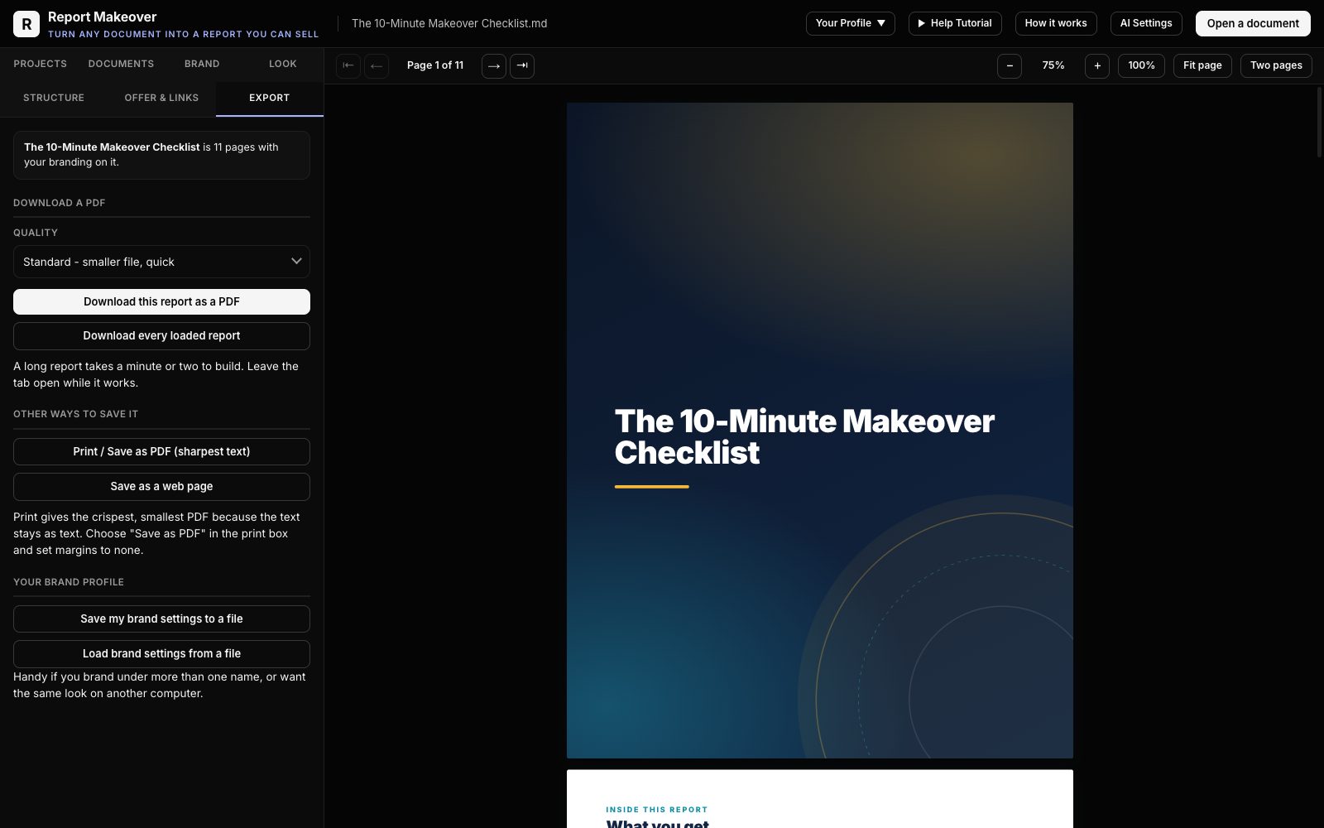This screenshot has width=1324, height=828.
Task: Click Save as a web page
Action: click(161, 486)
